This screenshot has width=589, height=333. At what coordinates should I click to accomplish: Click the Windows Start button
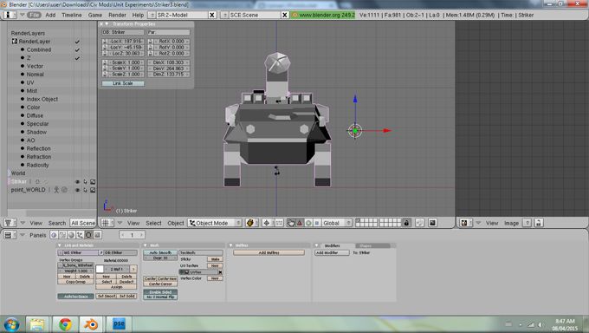[x=11, y=324]
